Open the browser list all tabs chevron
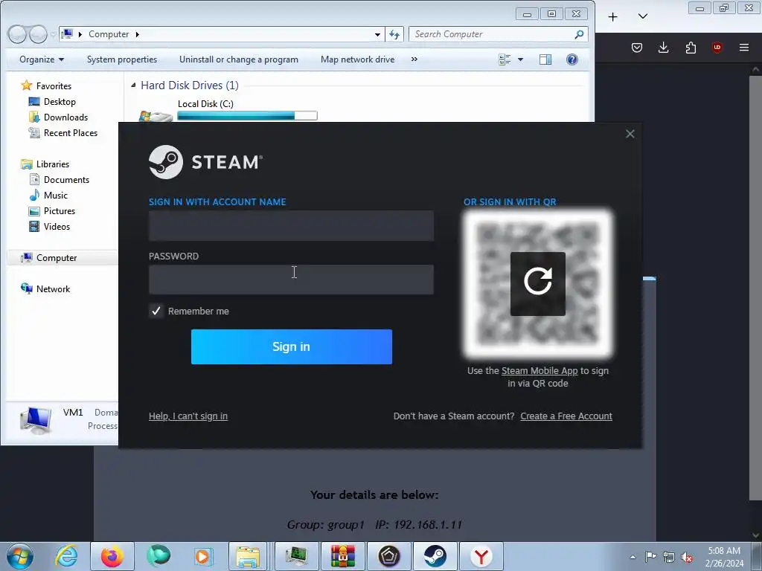Viewport: 762px width, 571px height. pyautogui.click(x=642, y=16)
